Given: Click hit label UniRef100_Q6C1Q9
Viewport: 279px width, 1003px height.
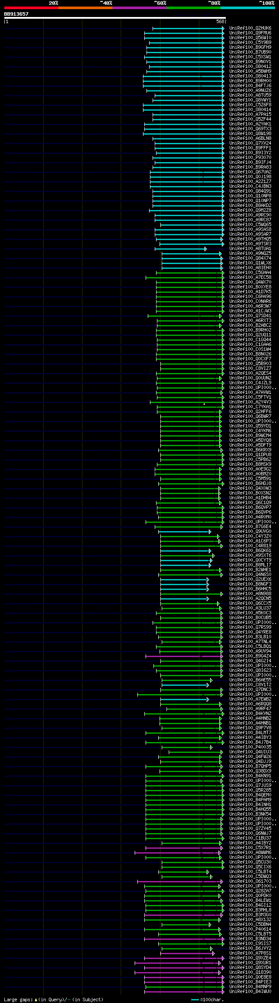Looking at the screenshot, I should pyautogui.click(x=250, y=503).
